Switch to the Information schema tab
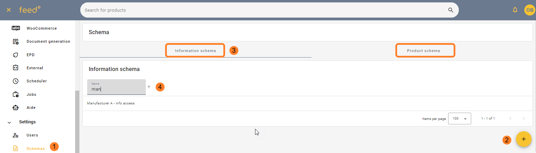Screen dimensions: 536x153 (195, 51)
